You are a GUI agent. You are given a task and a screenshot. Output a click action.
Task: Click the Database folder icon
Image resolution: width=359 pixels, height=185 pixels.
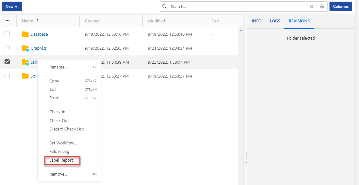click(x=25, y=34)
